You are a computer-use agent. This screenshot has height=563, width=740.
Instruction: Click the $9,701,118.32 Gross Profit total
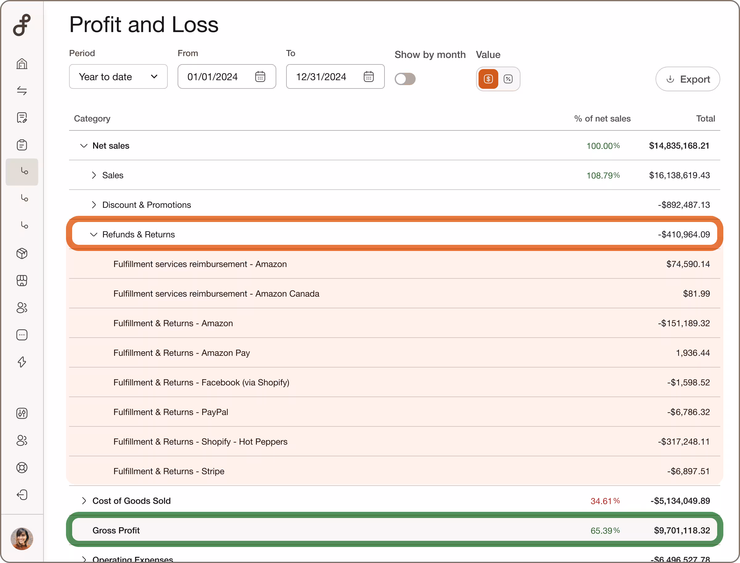(x=682, y=531)
